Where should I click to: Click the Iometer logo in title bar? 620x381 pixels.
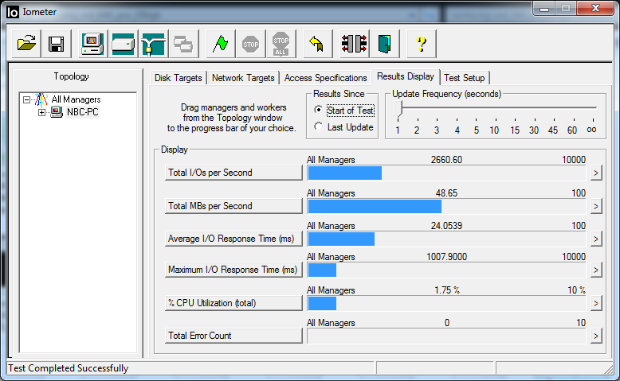13,12
